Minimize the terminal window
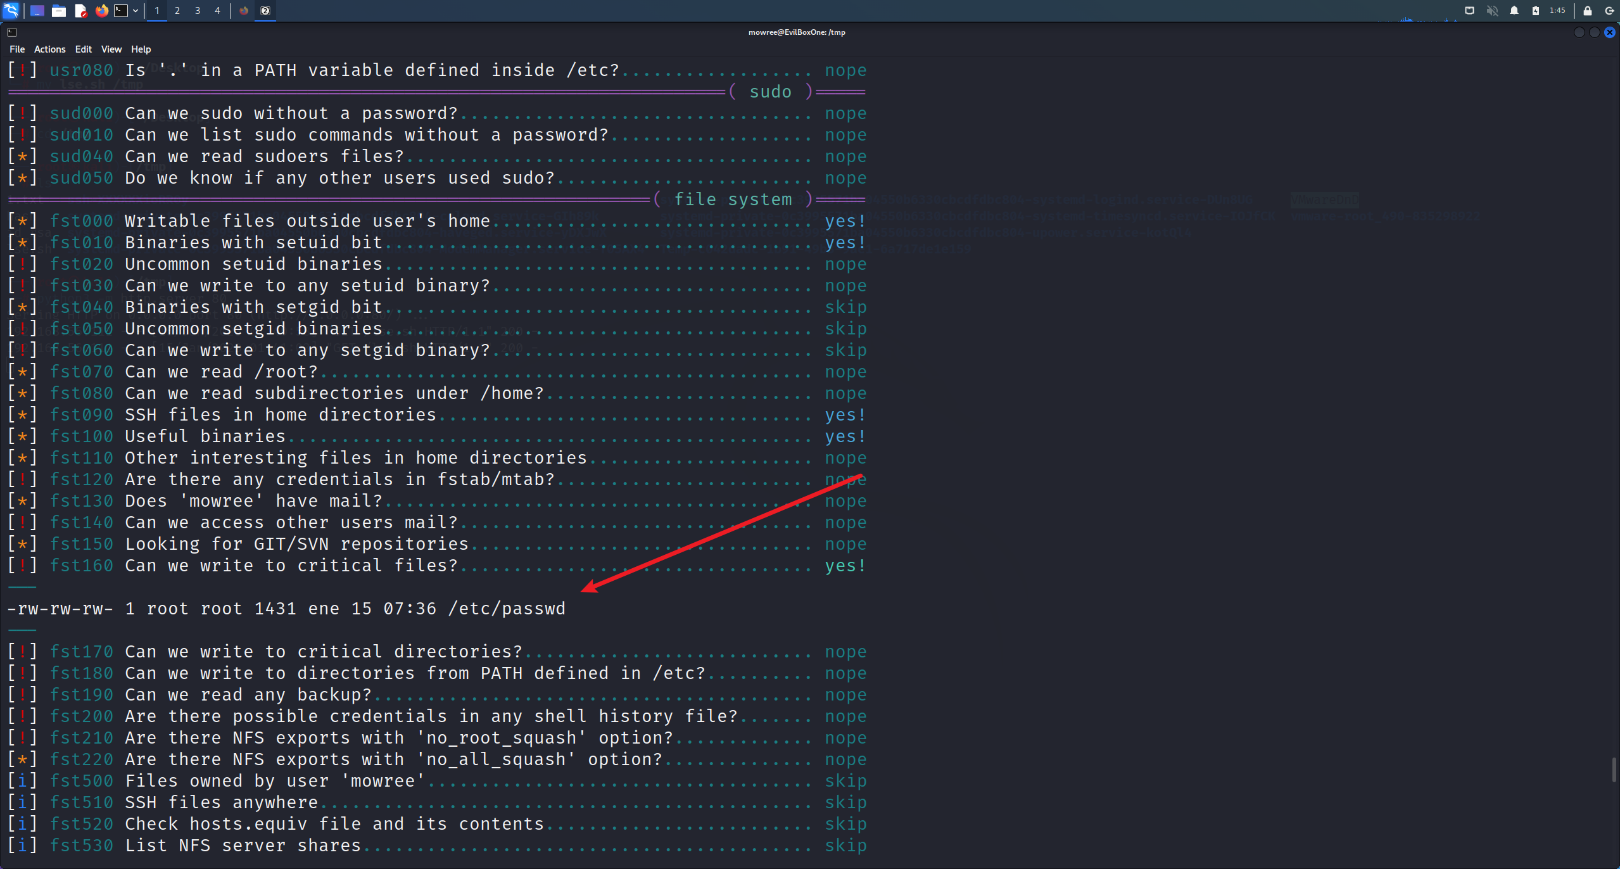Screen dimensions: 1620x869 tap(1579, 32)
